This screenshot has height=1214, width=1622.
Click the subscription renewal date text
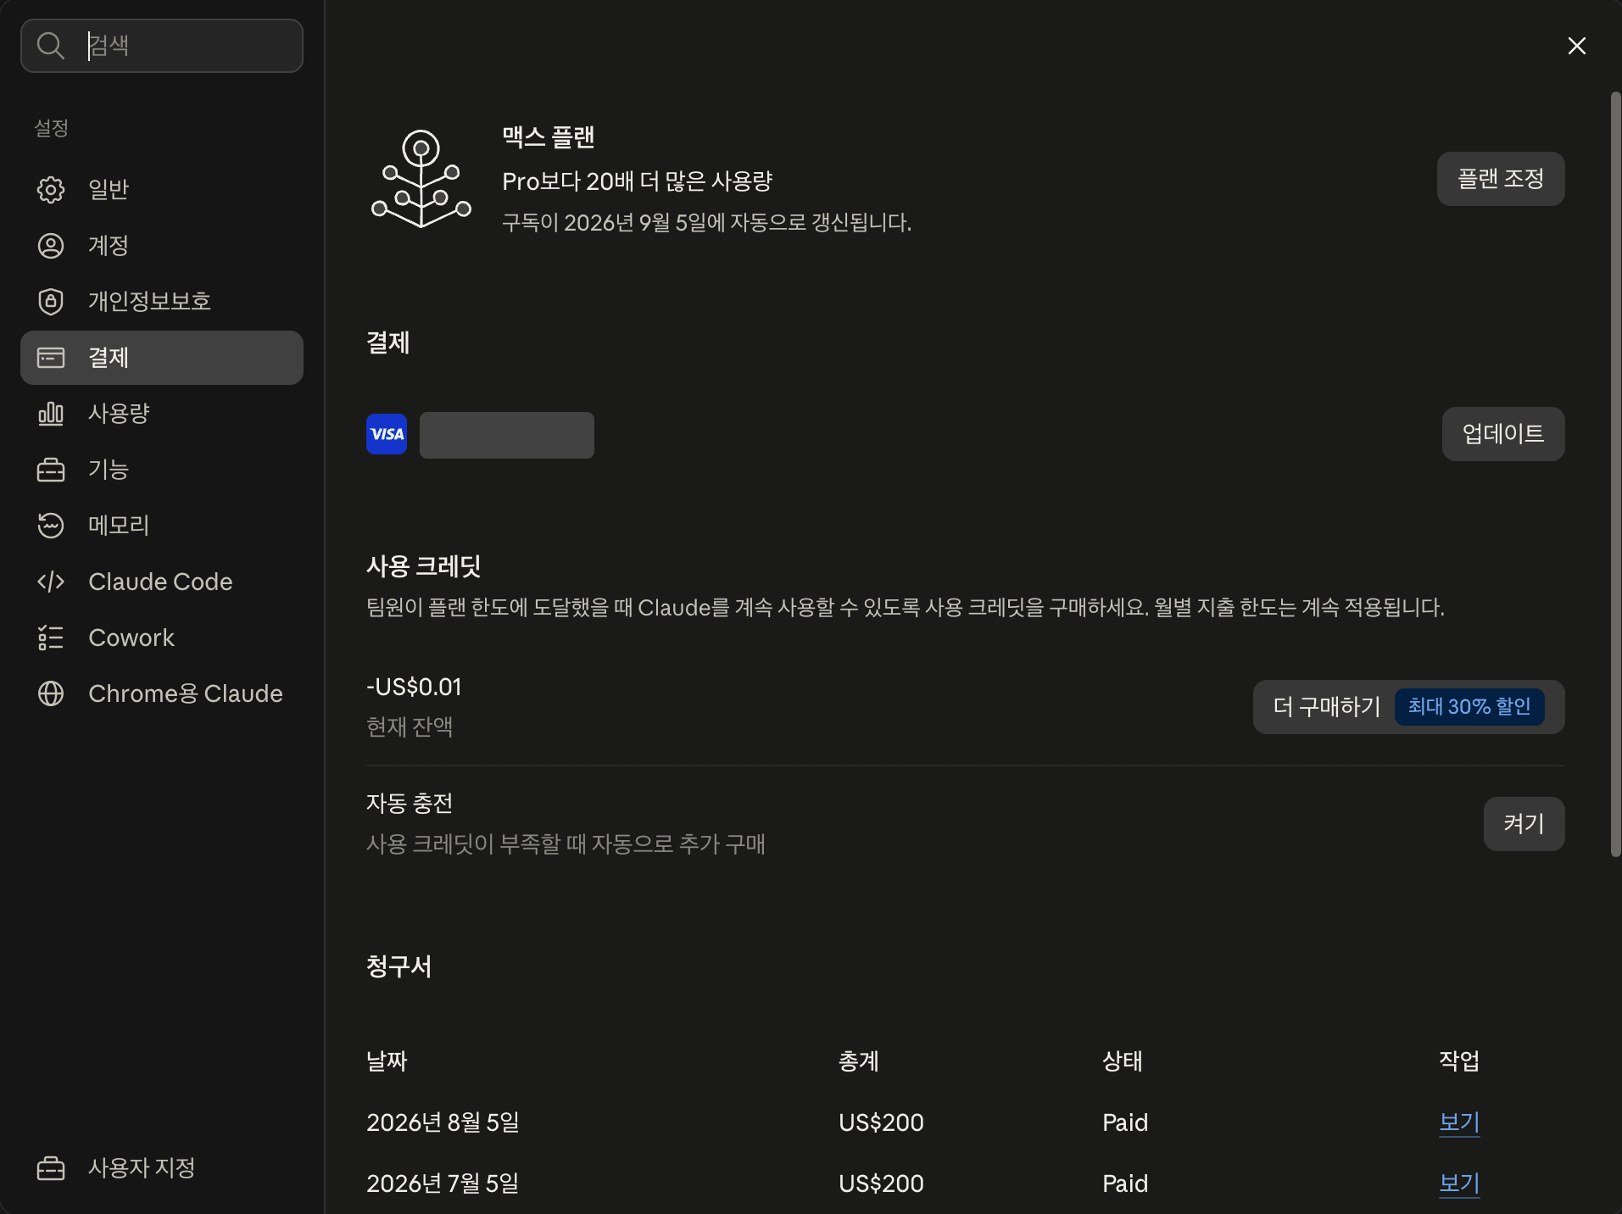pos(707,223)
